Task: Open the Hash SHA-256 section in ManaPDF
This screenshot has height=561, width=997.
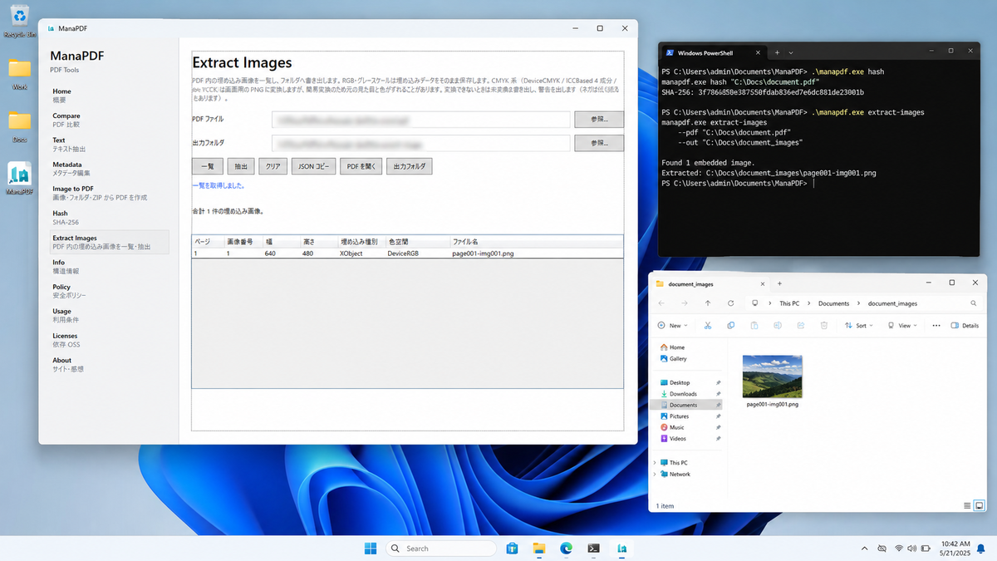Action: 109,218
